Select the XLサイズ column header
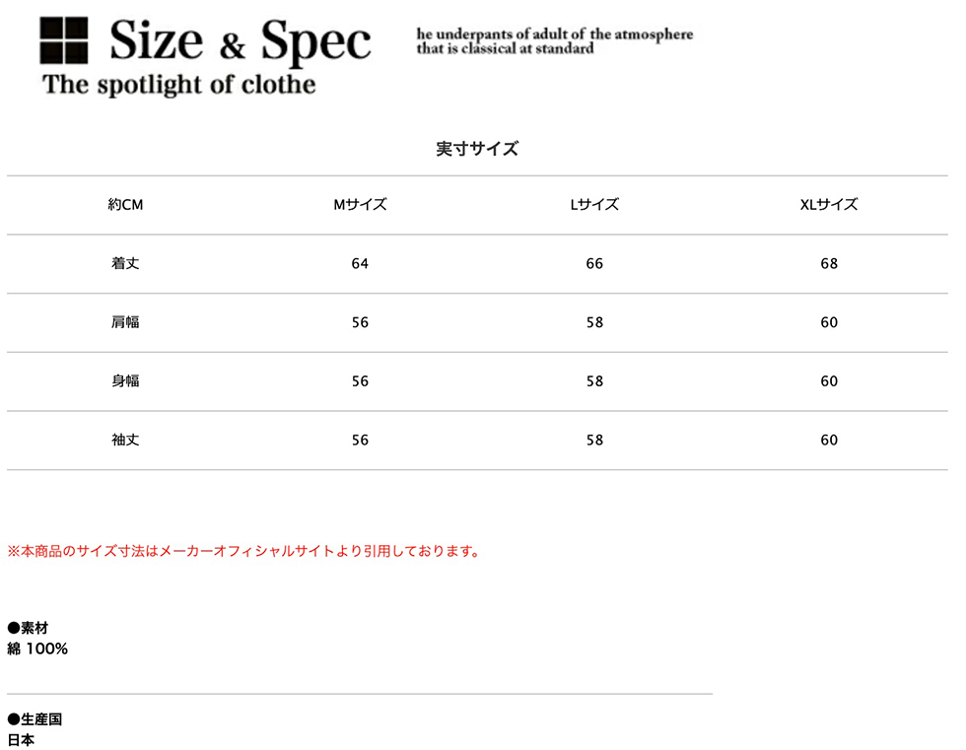 point(829,204)
